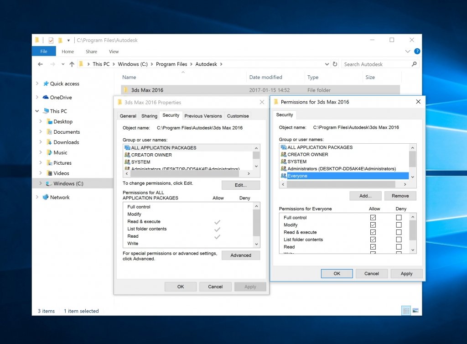
Task: Uncheck Allow for Full control
Action: pyautogui.click(x=373, y=218)
